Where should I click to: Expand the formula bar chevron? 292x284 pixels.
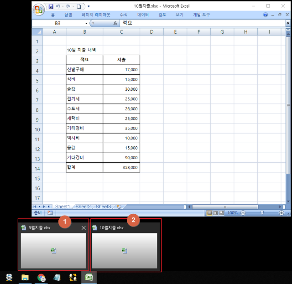[288, 23]
